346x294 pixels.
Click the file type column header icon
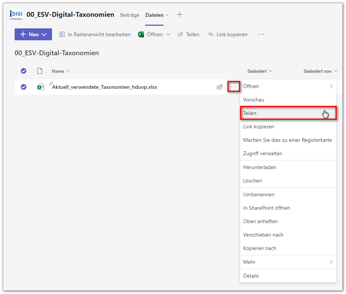pos(40,71)
